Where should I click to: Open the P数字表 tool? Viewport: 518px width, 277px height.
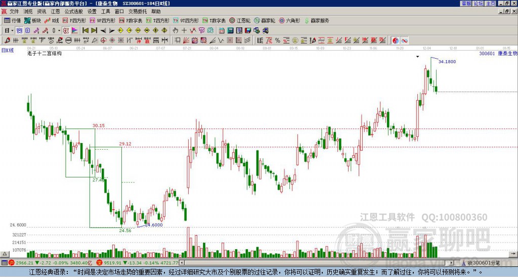coord(131,20)
